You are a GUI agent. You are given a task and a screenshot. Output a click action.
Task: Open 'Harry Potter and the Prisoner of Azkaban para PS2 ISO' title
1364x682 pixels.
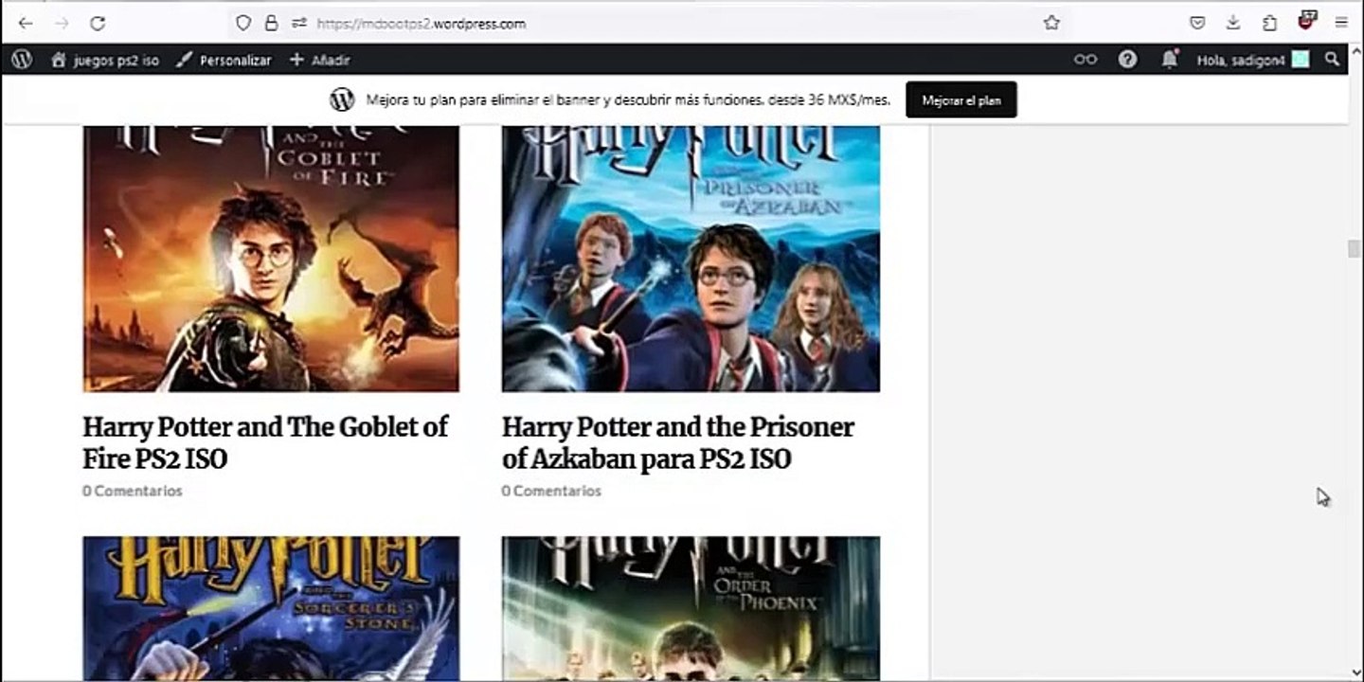[x=678, y=443]
